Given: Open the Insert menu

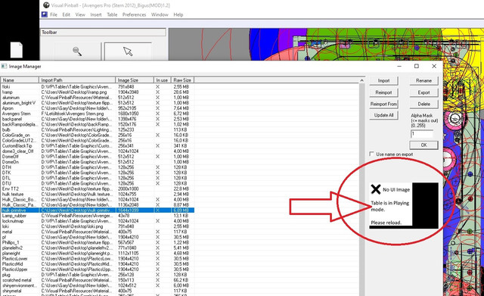Looking at the screenshot, I should point(96,14).
